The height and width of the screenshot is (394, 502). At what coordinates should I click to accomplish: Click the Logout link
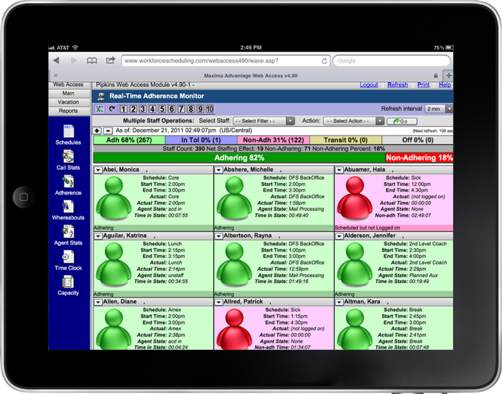pos(369,85)
